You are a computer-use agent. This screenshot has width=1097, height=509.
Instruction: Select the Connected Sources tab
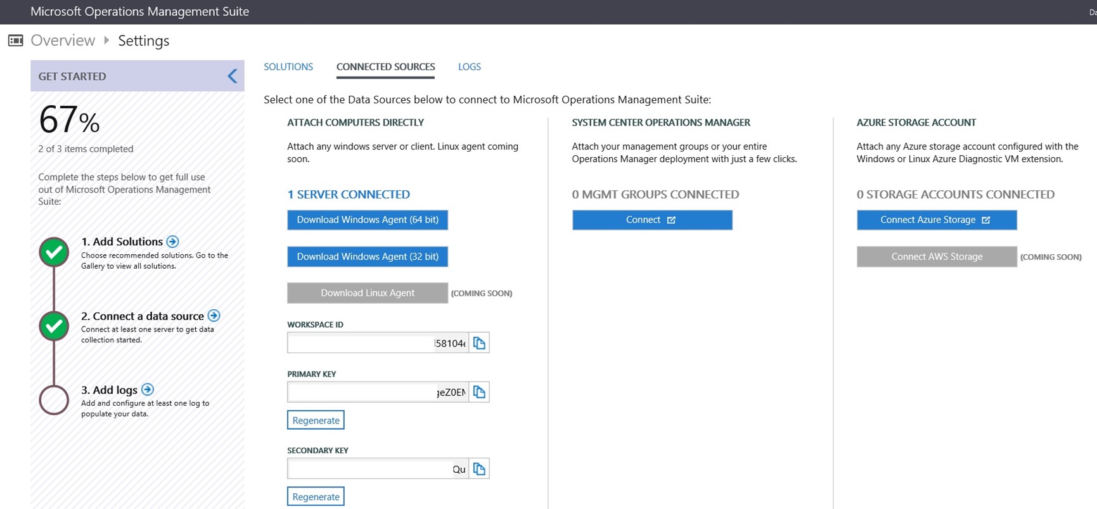coord(385,67)
